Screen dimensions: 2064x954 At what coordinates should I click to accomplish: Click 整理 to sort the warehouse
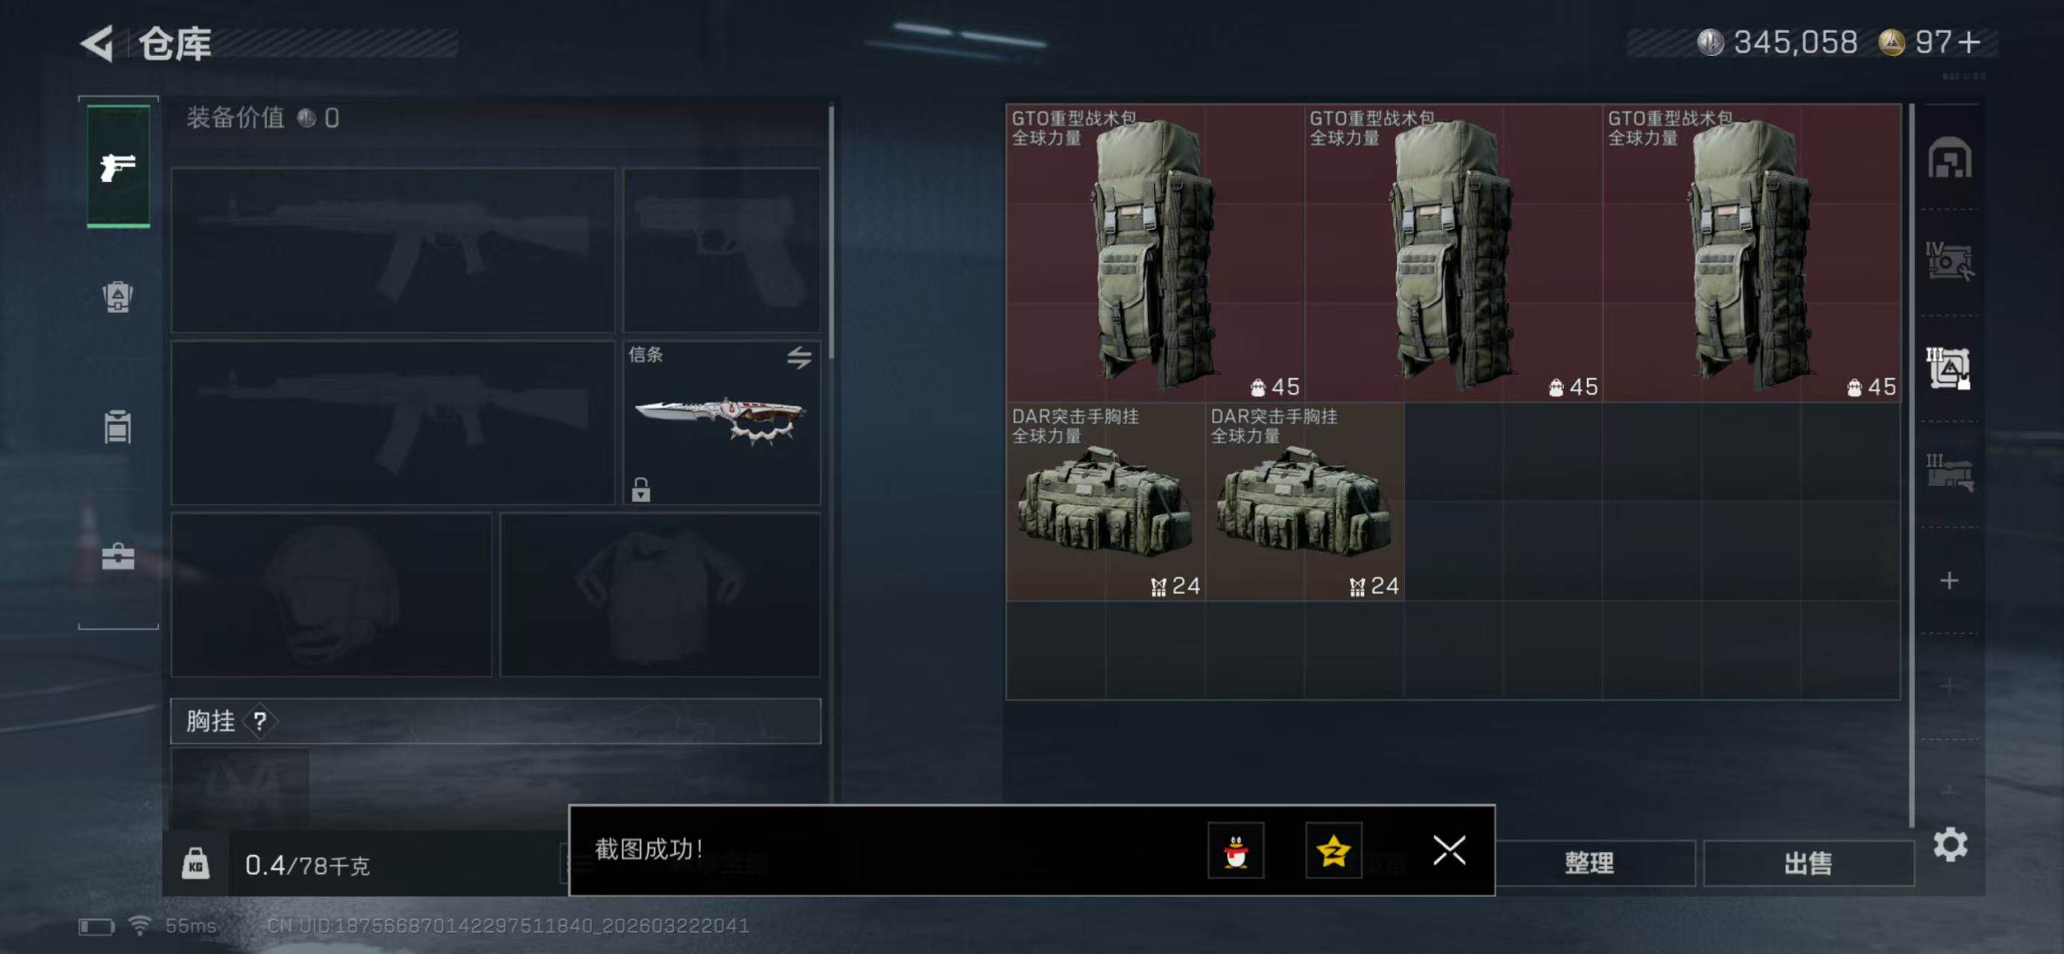[x=1590, y=862]
